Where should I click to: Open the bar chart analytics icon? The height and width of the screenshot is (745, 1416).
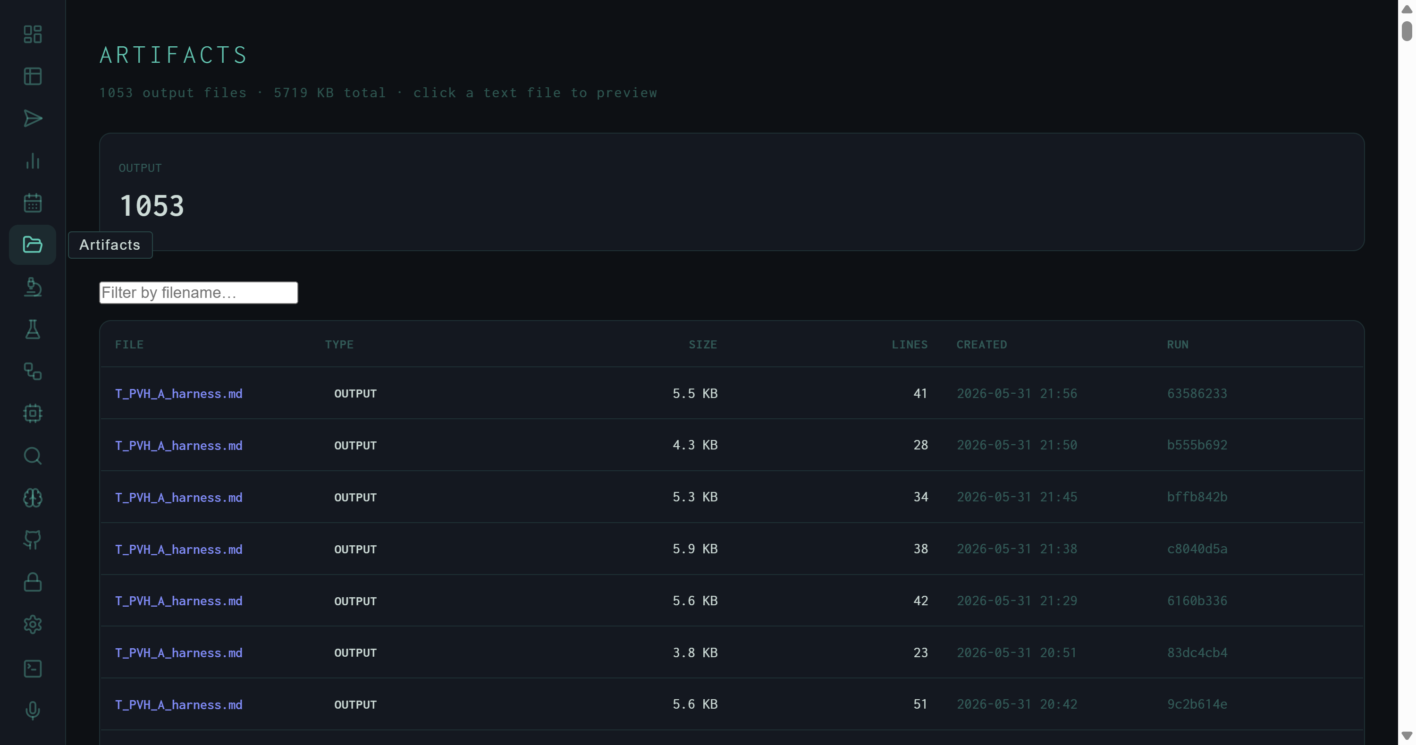[33, 161]
